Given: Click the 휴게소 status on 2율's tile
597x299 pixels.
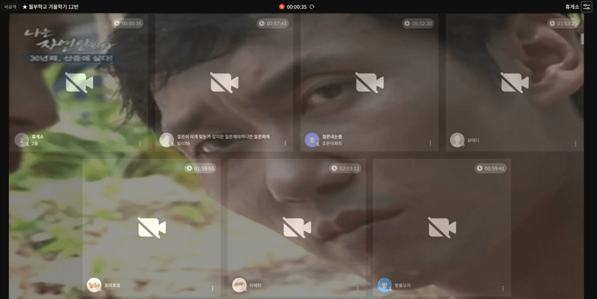Looking at the screenshot, I should tap(37, 137).
